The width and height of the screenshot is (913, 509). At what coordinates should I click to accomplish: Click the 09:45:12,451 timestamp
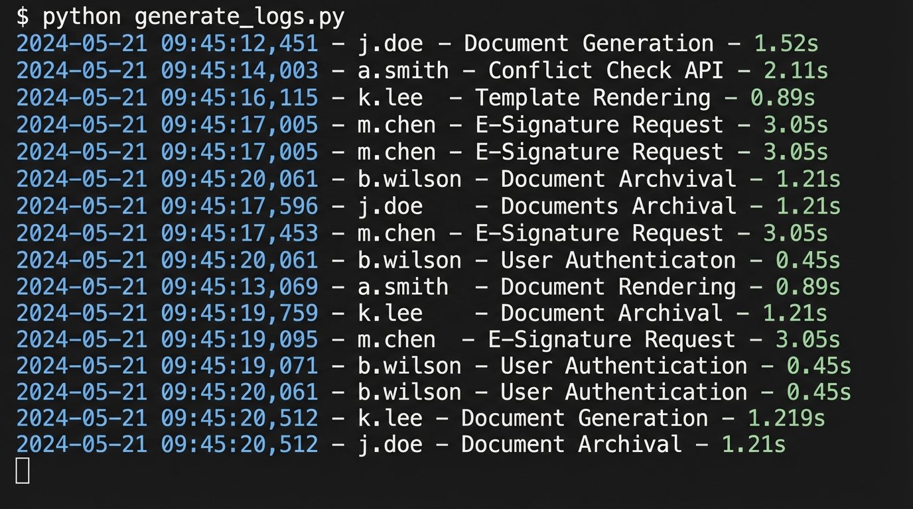coord(239,44)
